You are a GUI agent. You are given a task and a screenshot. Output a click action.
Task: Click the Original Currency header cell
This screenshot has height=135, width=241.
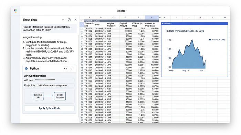(x=113, y=25)
